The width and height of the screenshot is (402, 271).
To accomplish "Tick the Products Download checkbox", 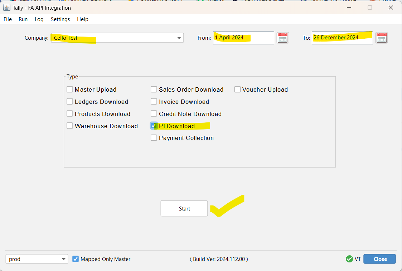I will 70,113.
